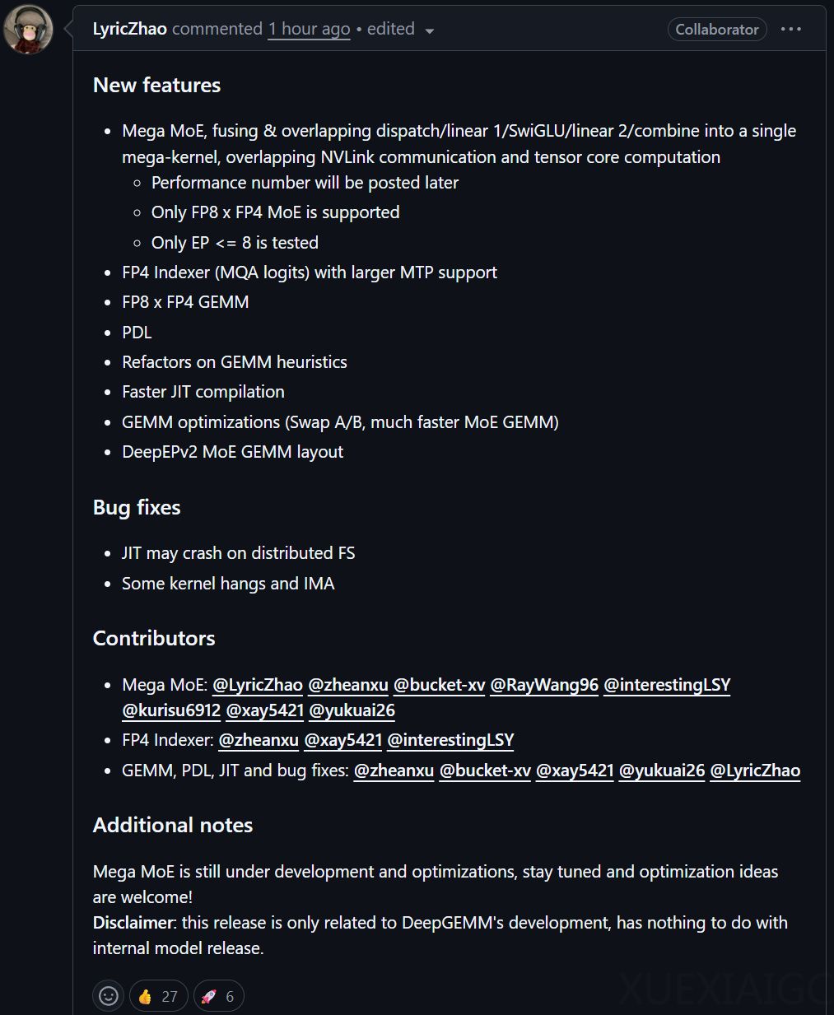Click @yukuai26 in the GEMM, PDL line

pos(662,771)
